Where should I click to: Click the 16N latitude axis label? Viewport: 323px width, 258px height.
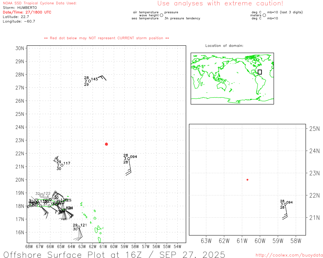pos(20,233)
